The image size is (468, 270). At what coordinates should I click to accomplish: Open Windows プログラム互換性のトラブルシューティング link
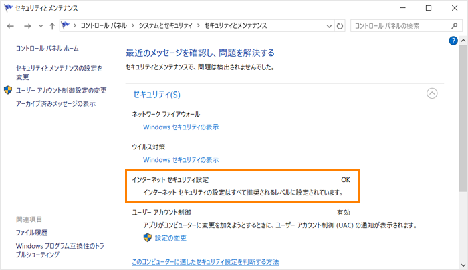tap(60, 251)
